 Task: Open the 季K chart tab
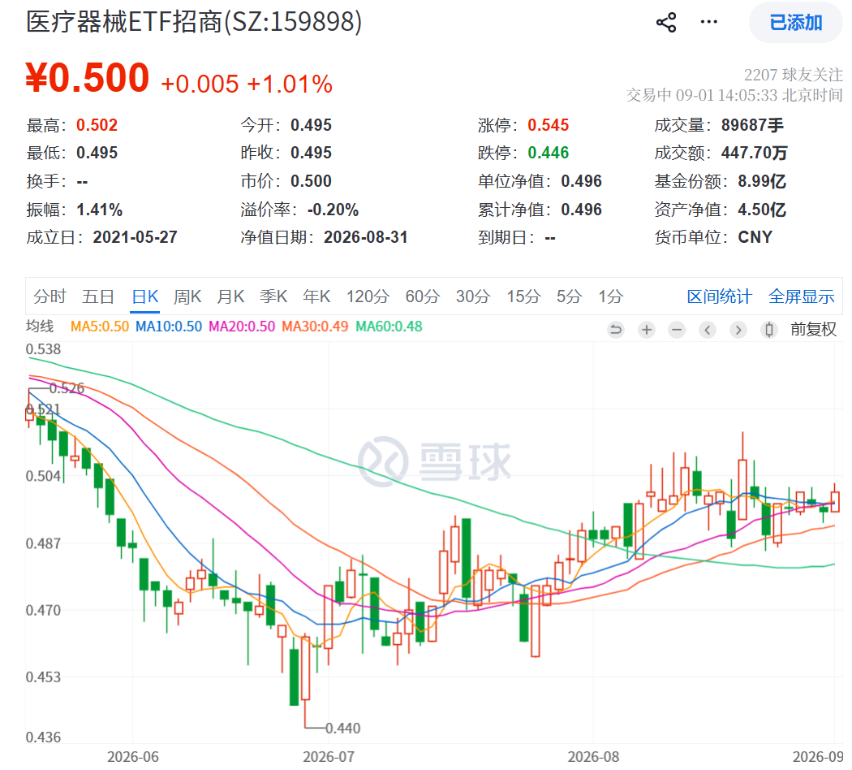click(273, 296)
